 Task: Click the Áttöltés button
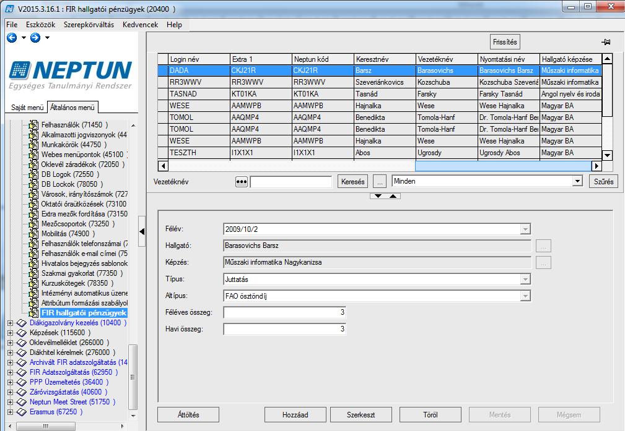188,415
